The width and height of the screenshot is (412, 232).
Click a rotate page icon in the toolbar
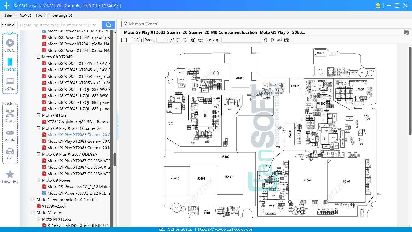tap(132, 40)
